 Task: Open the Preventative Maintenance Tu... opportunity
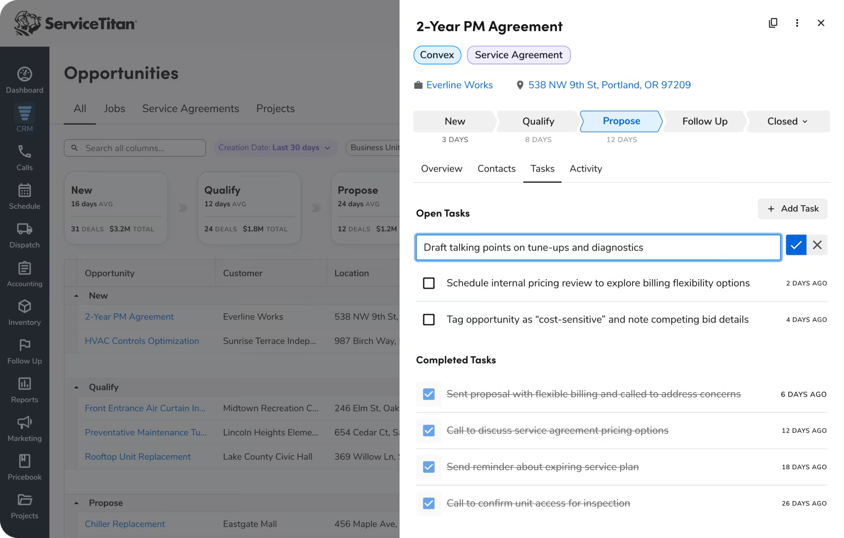(146, 433)
